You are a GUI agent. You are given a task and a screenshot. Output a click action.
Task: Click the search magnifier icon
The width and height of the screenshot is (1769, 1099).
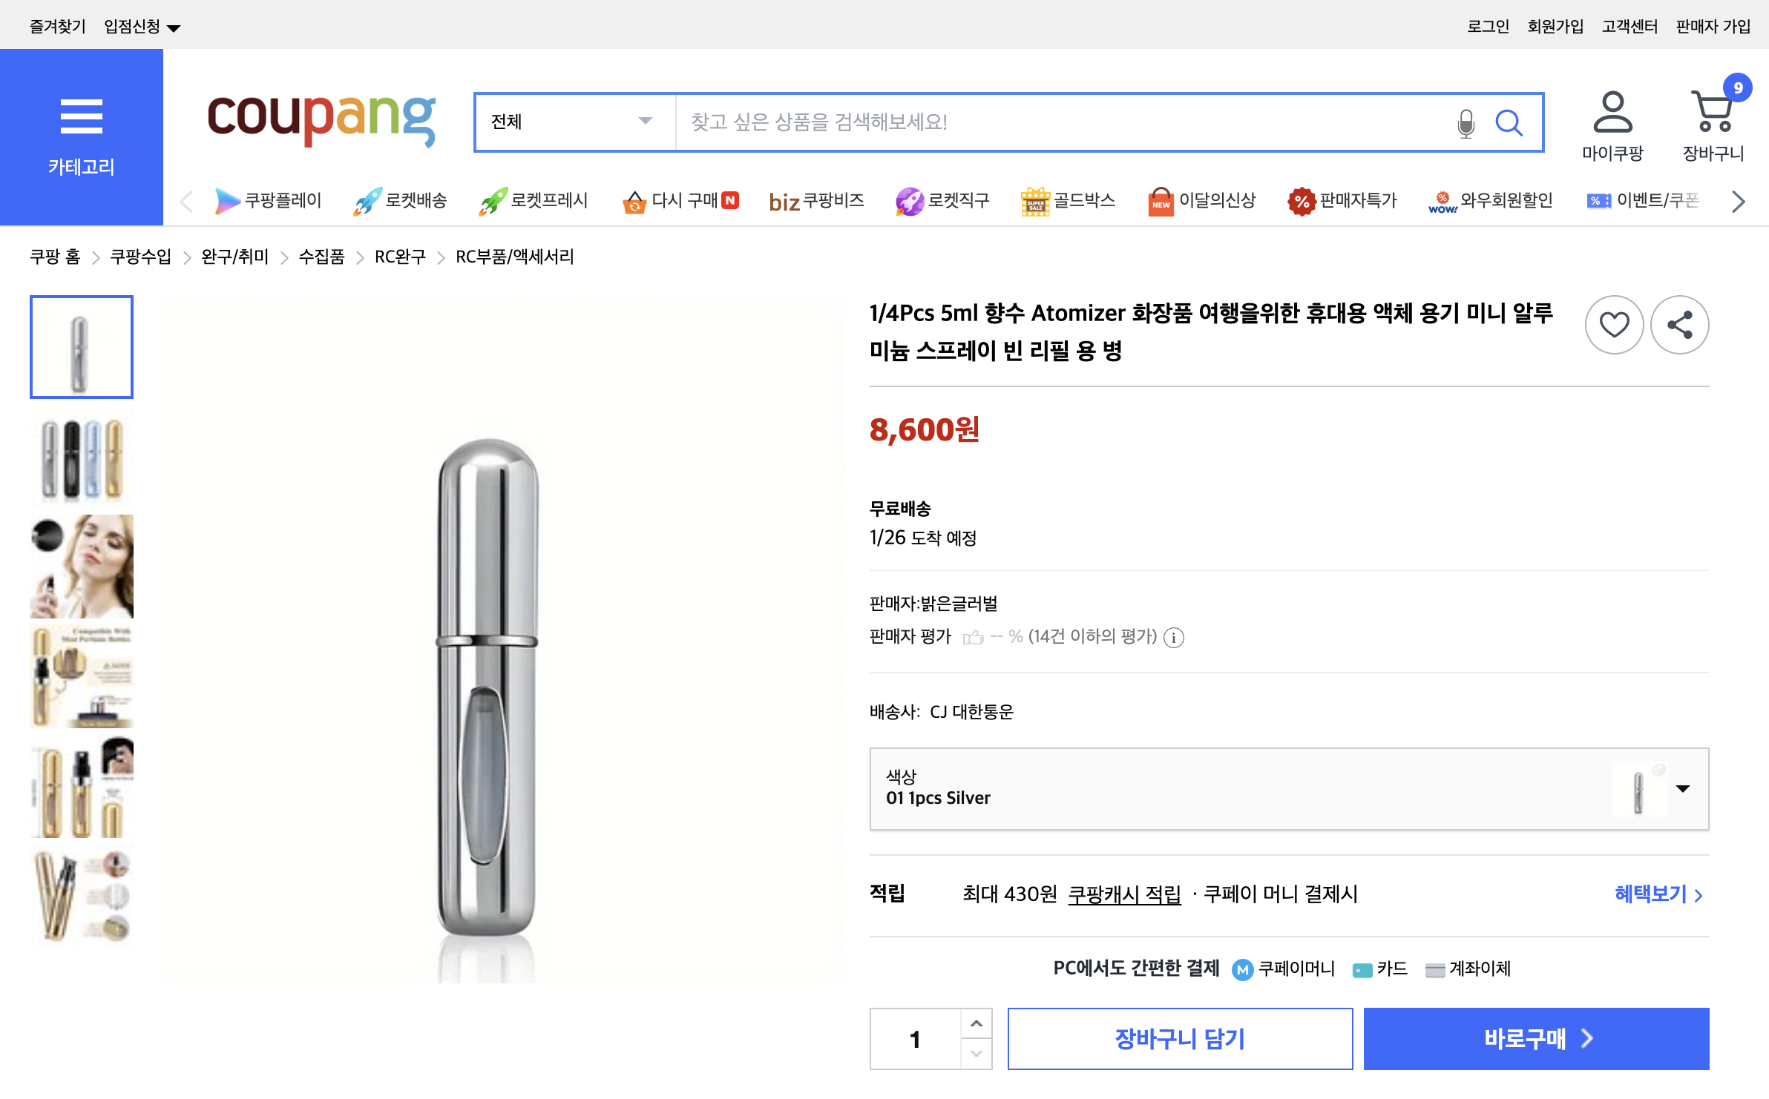tap(1511, 122)
